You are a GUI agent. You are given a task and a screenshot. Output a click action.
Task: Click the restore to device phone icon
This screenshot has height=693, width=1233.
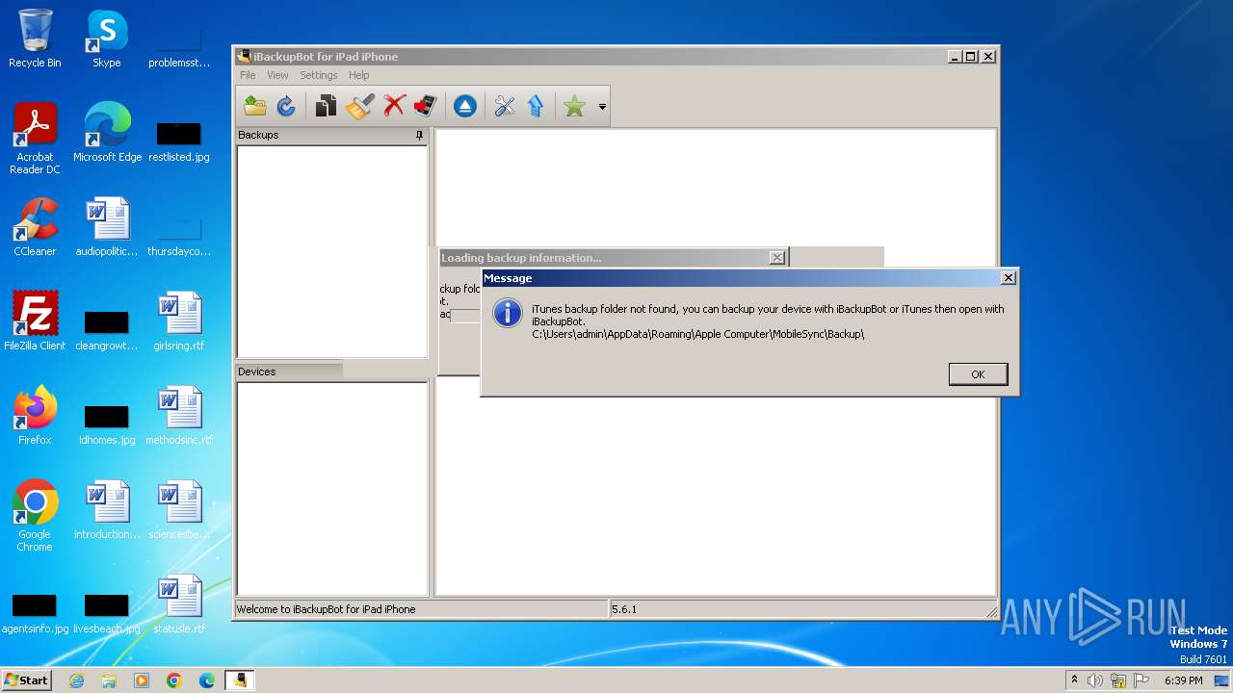coord(425,106)
